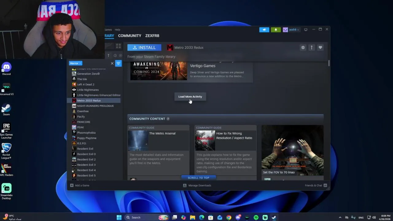Viewport: 393px width, 221px height.
Task: Open Streamlabs Desktop shortcut
Action: pyautogui.click(x=6, y=192)
